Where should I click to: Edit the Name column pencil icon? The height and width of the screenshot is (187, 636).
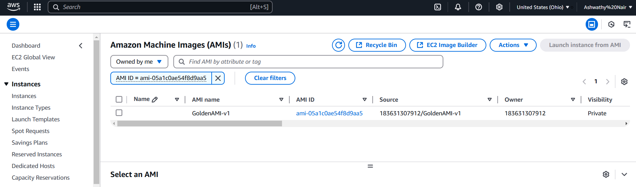[155, 99]
